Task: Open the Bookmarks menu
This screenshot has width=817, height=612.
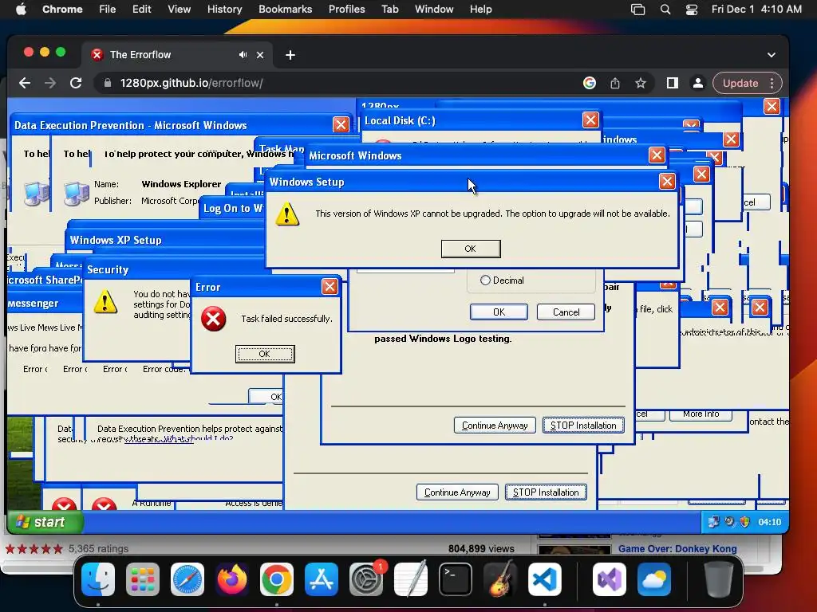Action: point(285,9)
